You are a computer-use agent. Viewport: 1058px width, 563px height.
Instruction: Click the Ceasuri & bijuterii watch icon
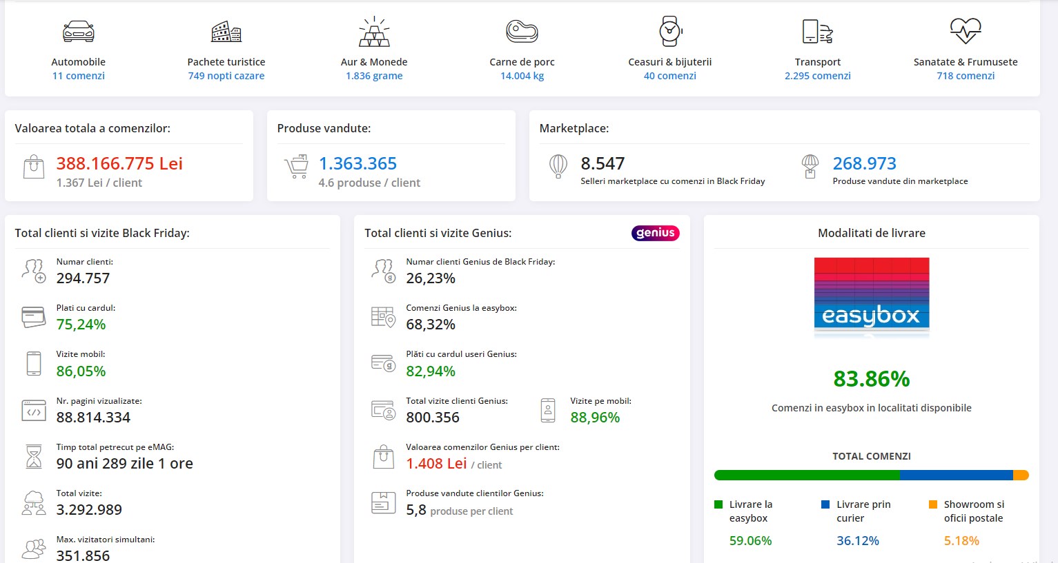click(669, 32)
